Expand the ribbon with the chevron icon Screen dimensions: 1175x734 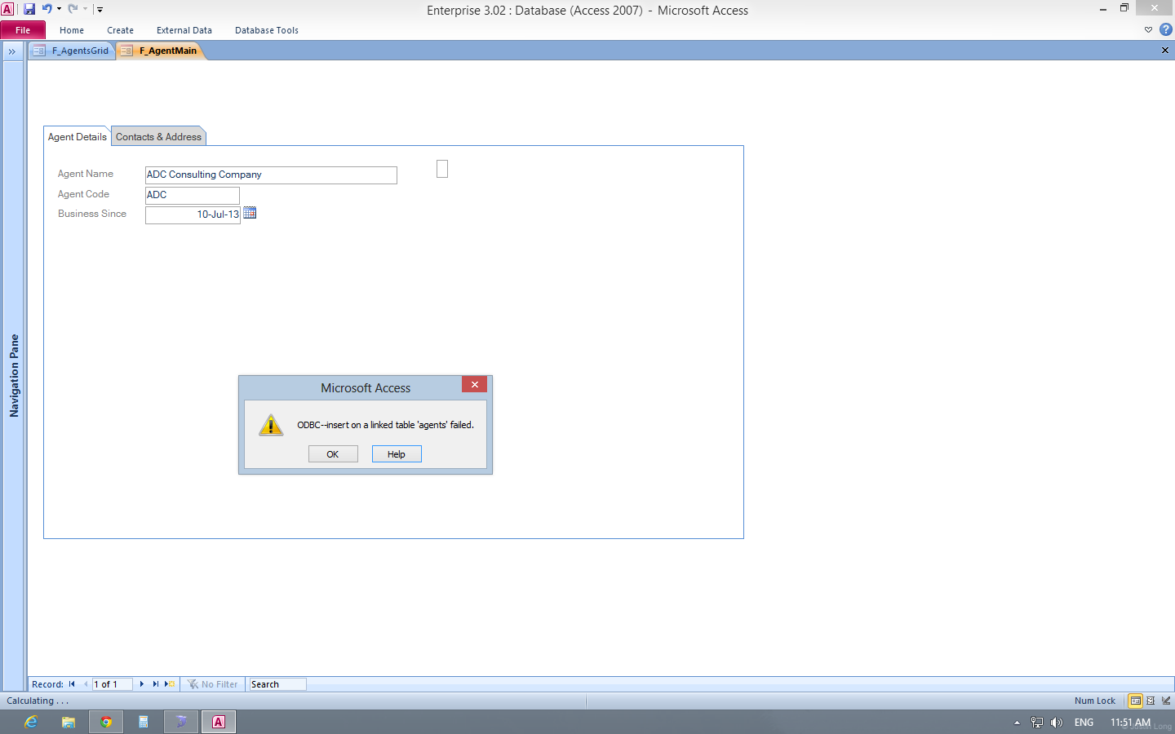1148,30
